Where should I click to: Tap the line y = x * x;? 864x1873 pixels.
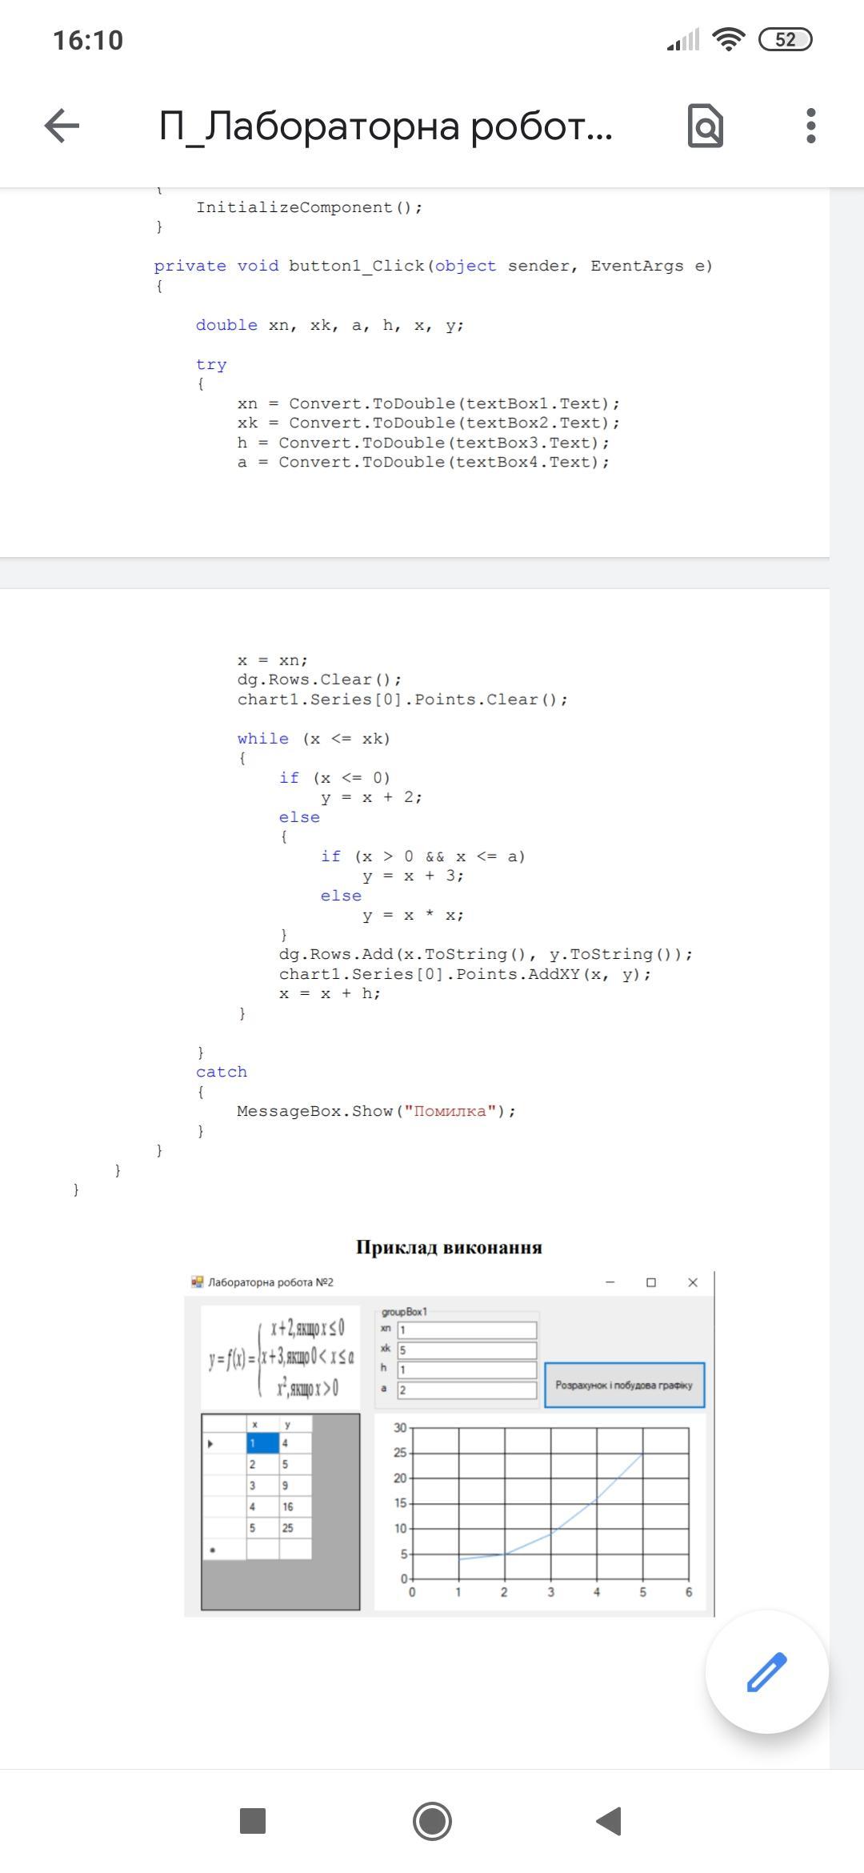[413, 915]
